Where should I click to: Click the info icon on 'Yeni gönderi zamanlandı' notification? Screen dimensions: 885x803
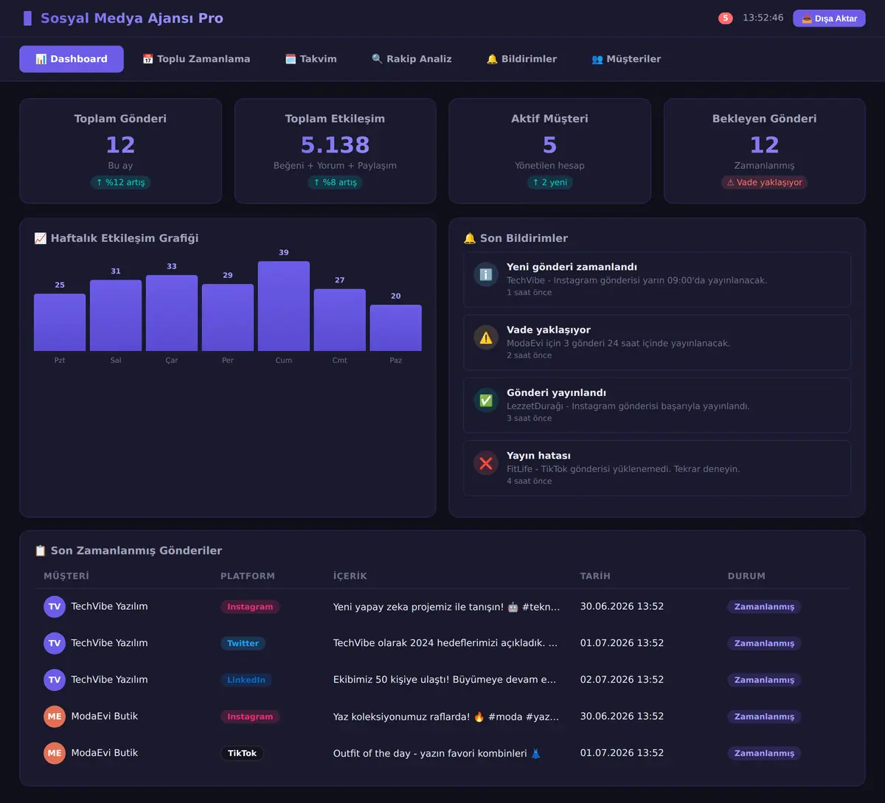[486, 274]
